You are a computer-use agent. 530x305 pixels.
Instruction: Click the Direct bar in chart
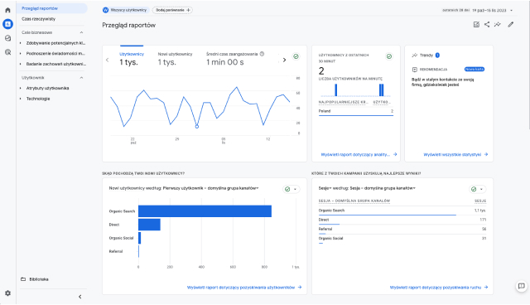point(149,225)
